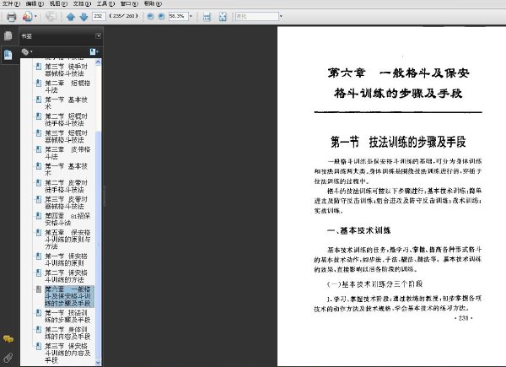Select bookmark 第二节 身体训练的内容及手段
Viewport: 506px width, 367px height.
point(67,332)
